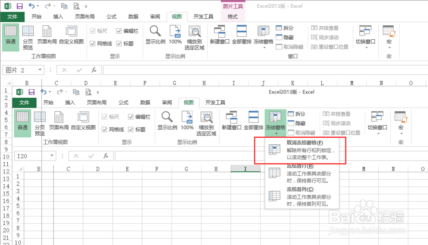The width and height of the screenshot is (428, 245).
Task: Click Print Preview magnifier icon in main title bar
Action: (x=77, y=6)
